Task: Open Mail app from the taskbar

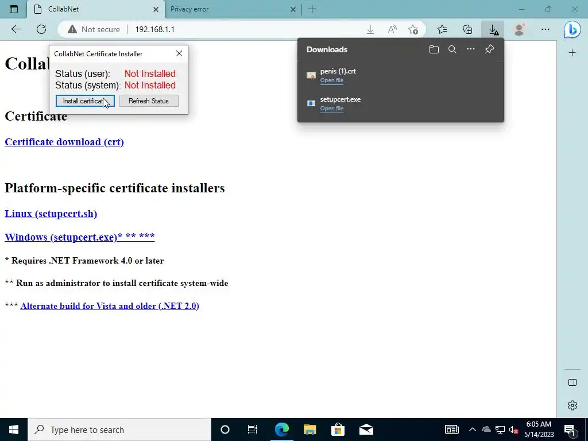Action: 366,430
